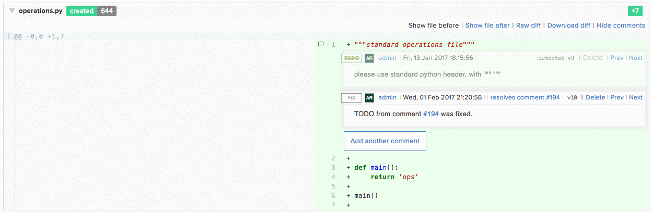Open the Raw diff view
652x213 pixels.
click(529, 25)
